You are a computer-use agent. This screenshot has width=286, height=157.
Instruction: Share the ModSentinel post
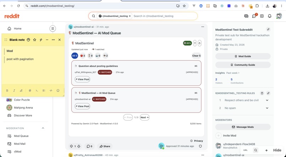105,146
